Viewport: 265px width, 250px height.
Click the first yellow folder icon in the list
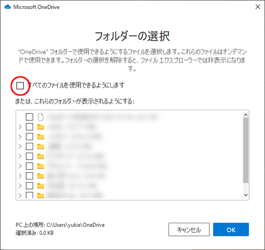41,127
